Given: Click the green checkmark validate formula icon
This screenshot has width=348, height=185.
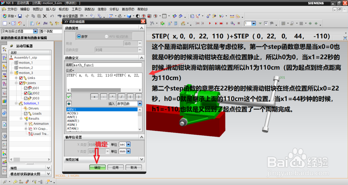Looking at the screenshot, I should point(69,96).
